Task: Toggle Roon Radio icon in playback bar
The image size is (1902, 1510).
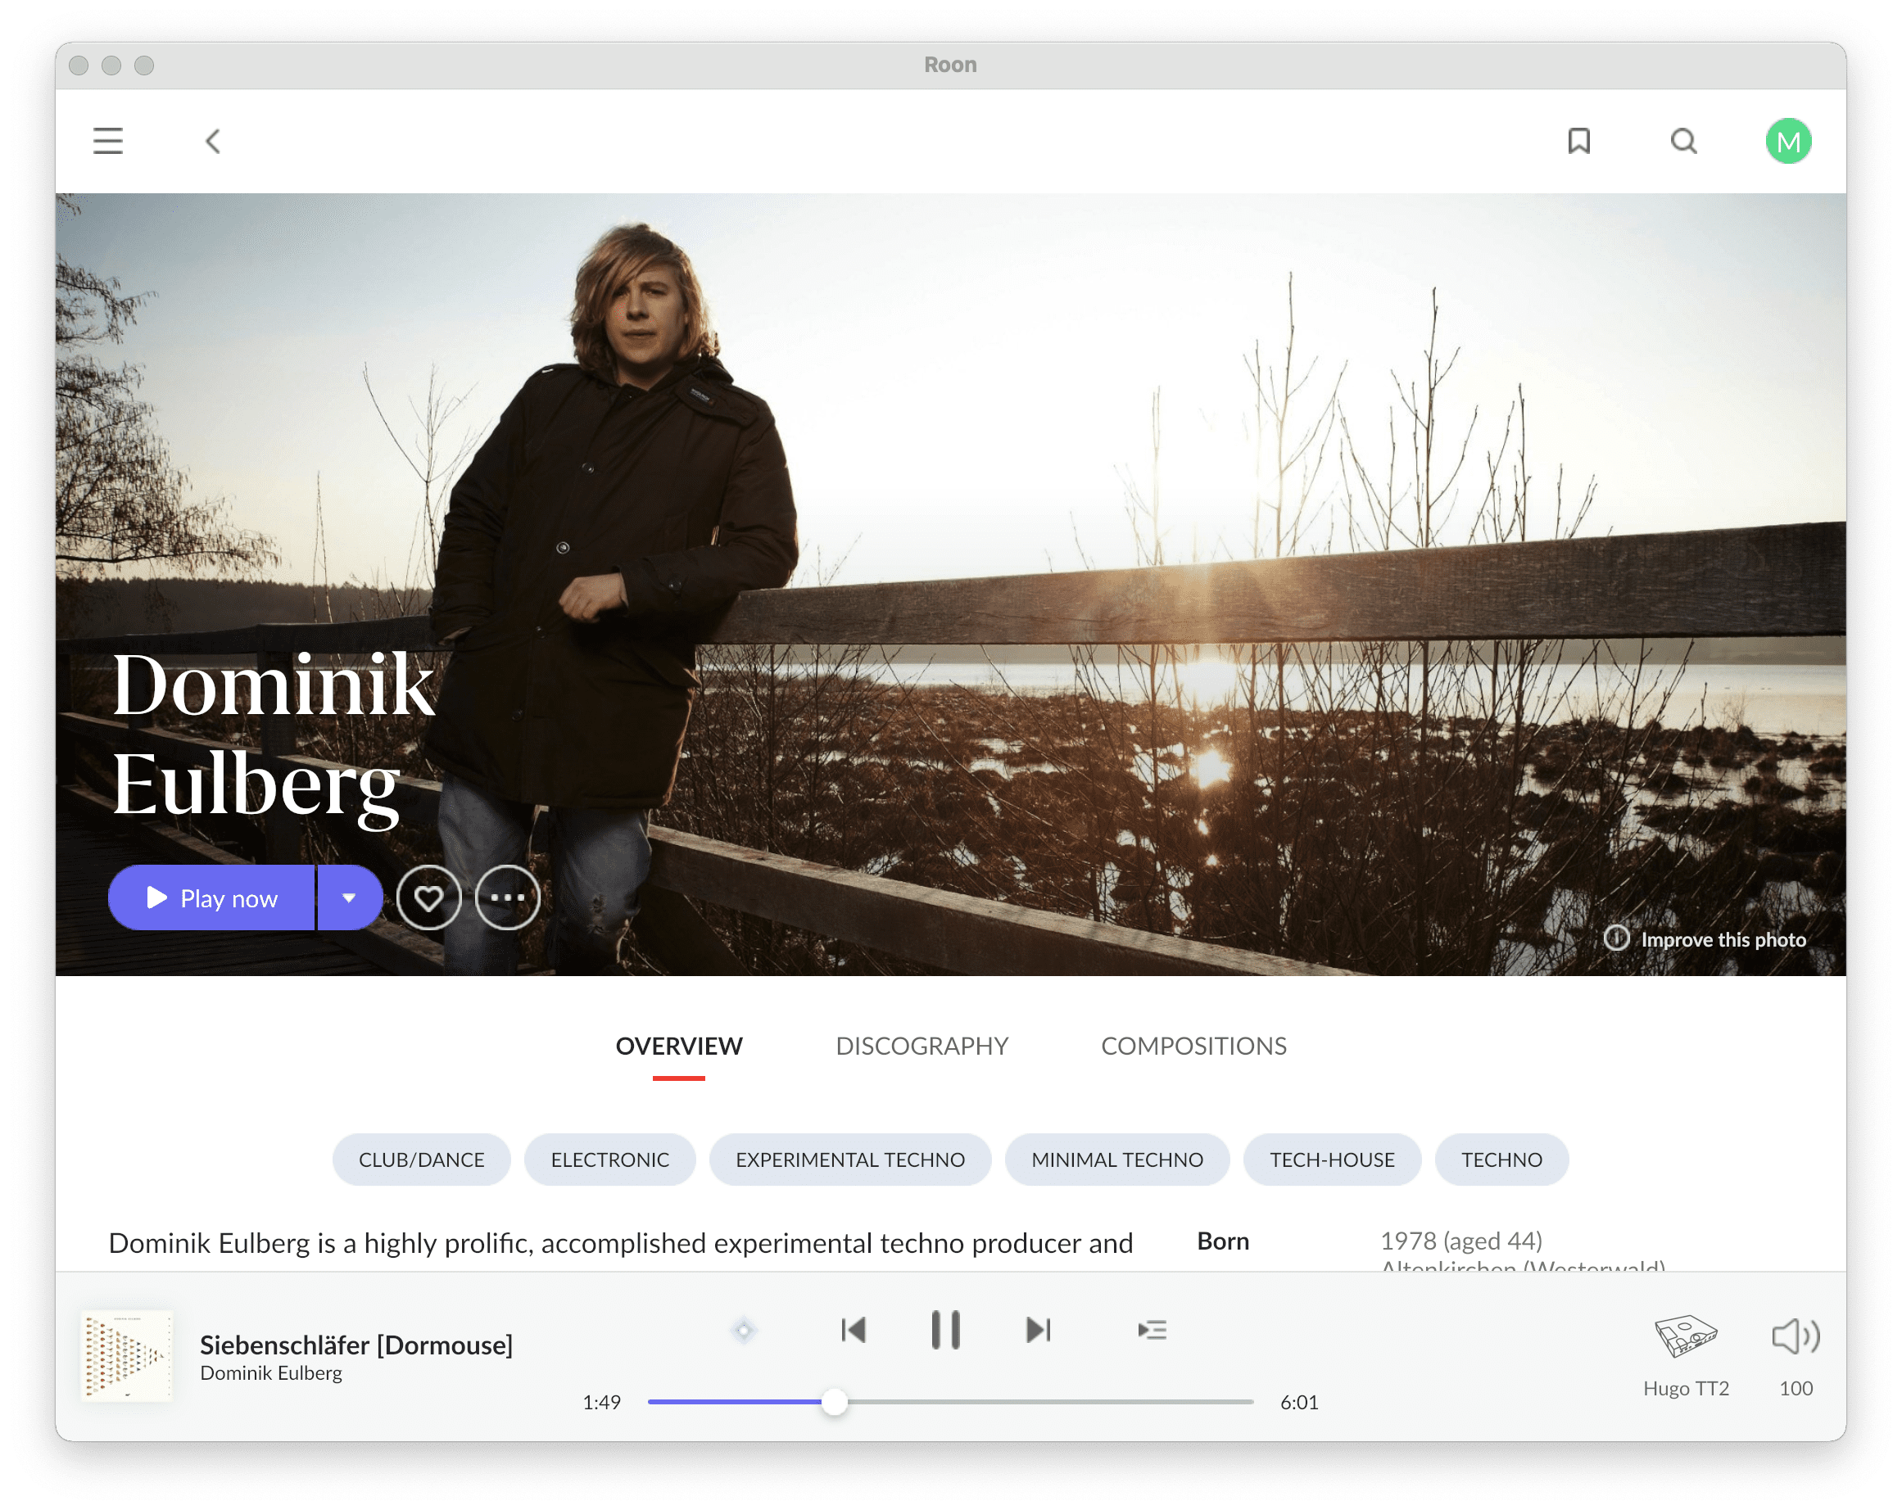Action: coord(744,1329)
